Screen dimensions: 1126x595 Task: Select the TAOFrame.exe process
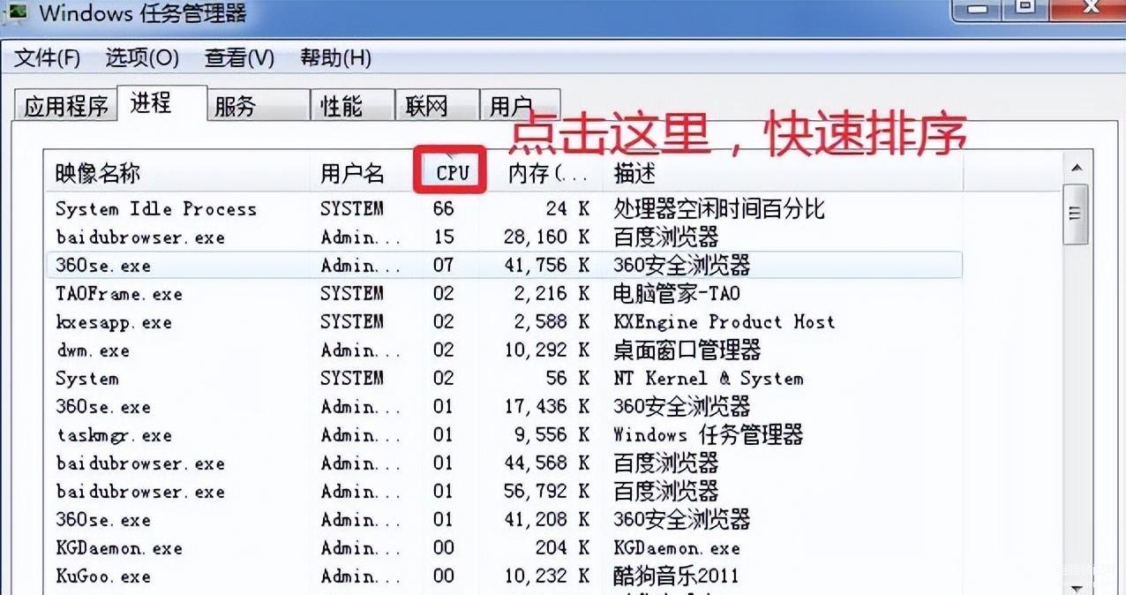tap(504, 294)
